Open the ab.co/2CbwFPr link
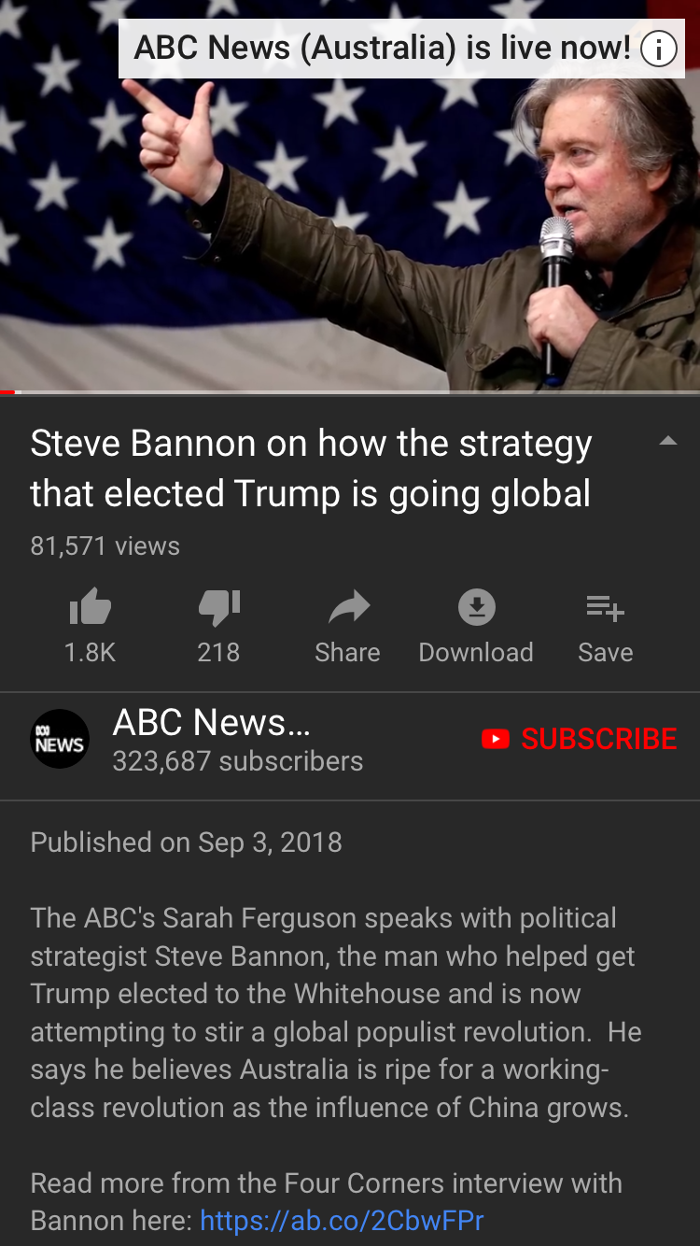 click(342, 1221)
